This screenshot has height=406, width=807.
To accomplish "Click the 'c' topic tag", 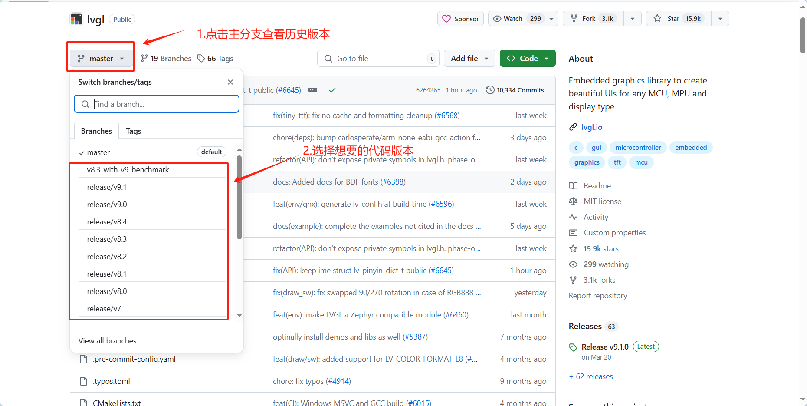I will (x=576, y=148).
